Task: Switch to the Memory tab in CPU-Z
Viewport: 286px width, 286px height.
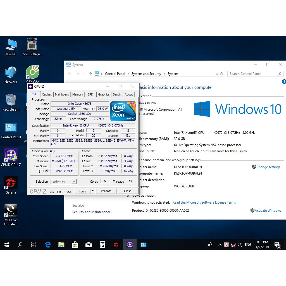Action: pos(78,94)
